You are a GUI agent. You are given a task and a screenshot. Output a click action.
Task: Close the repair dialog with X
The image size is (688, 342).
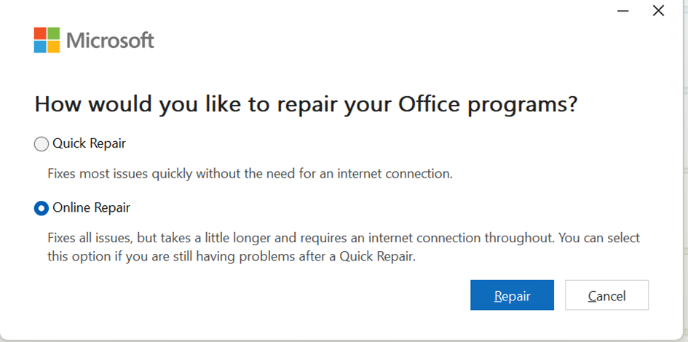pos(658,10)
